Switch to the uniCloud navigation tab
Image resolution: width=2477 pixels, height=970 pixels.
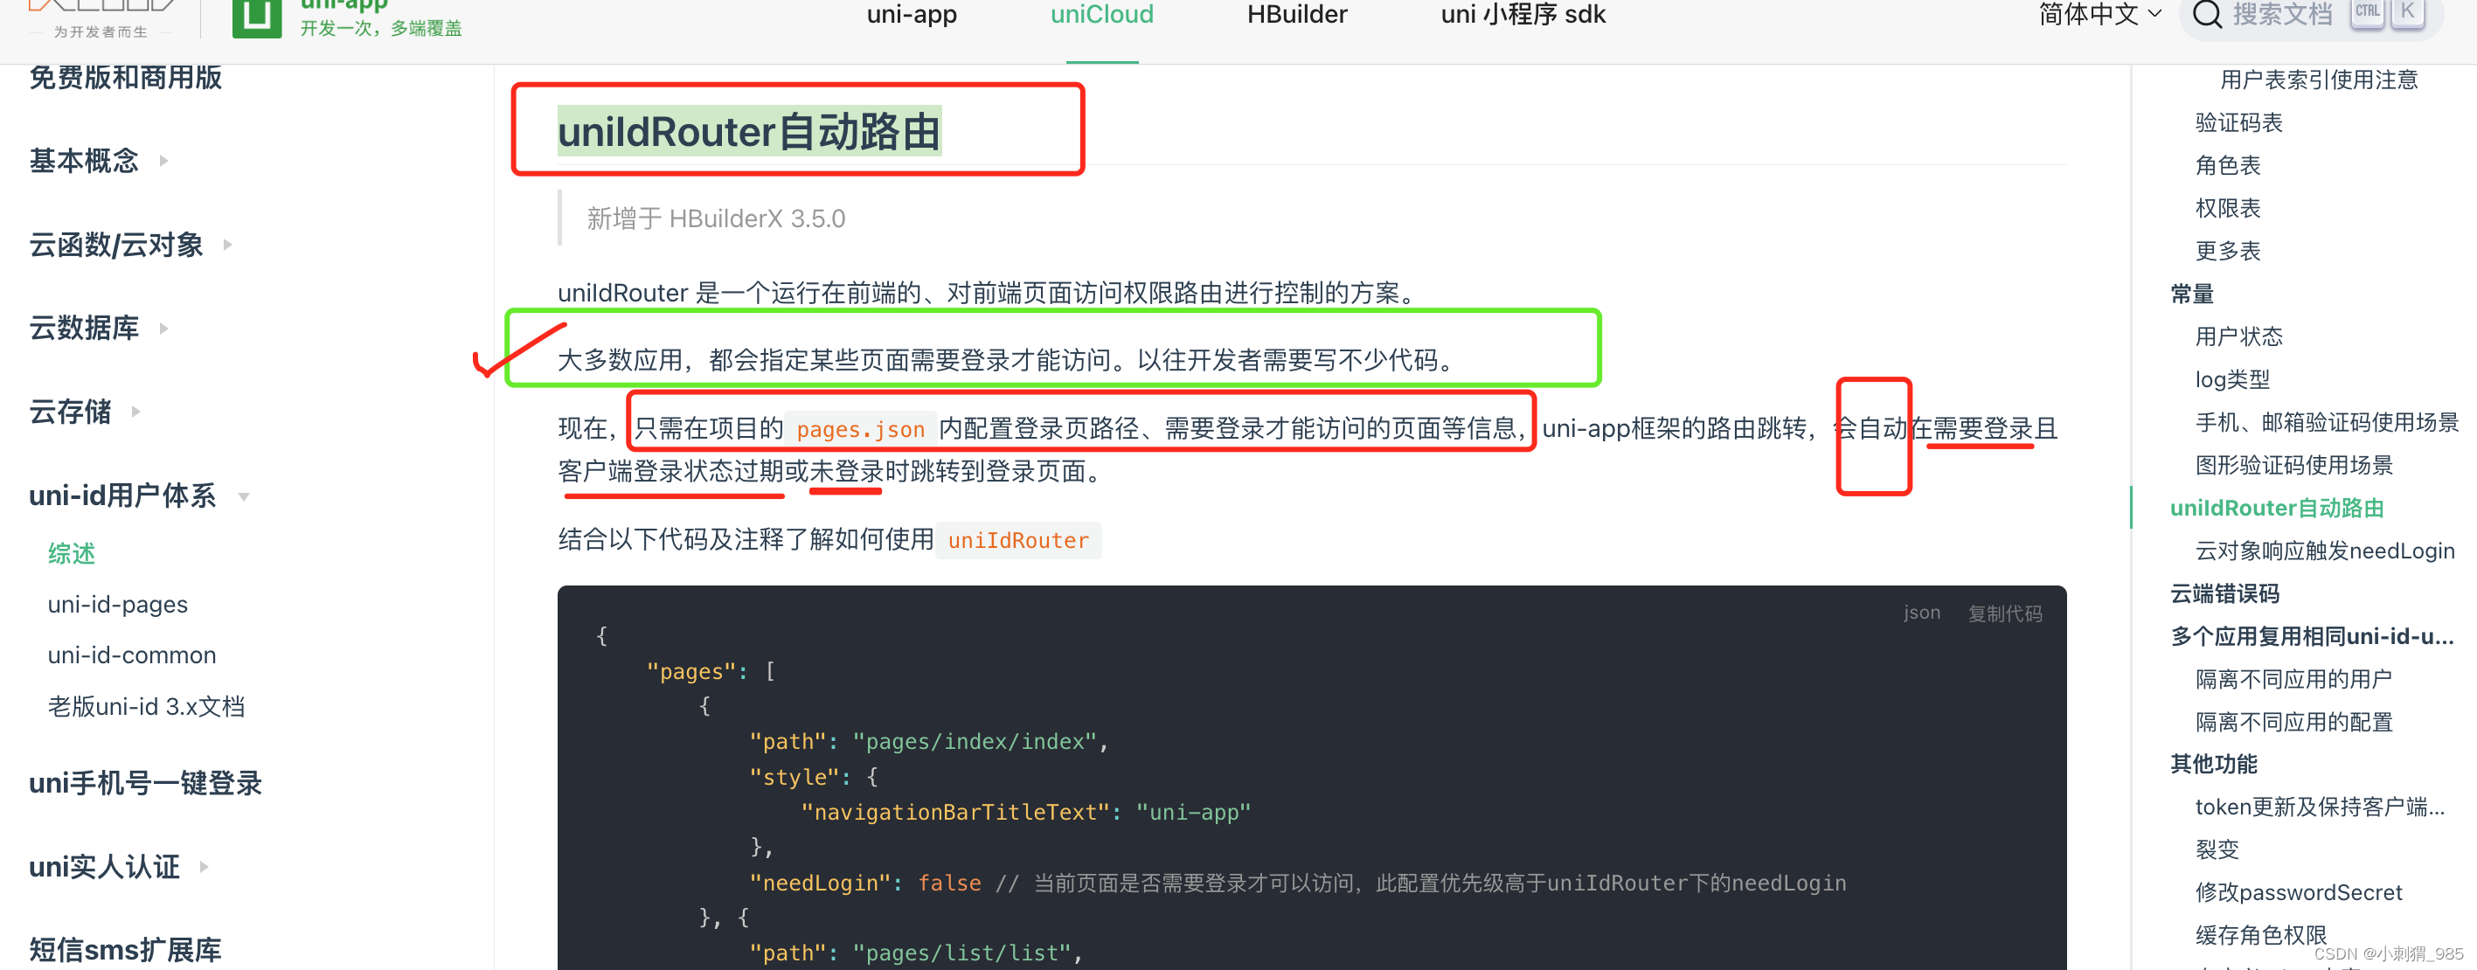point(1102,15)
